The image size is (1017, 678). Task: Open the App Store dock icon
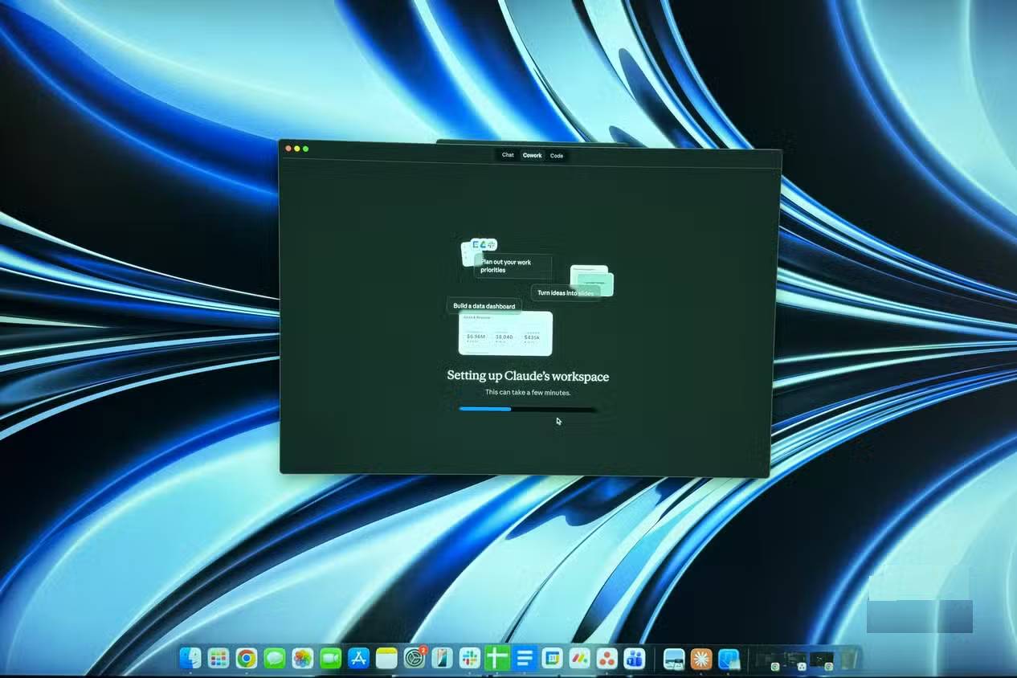click(358, 659)
